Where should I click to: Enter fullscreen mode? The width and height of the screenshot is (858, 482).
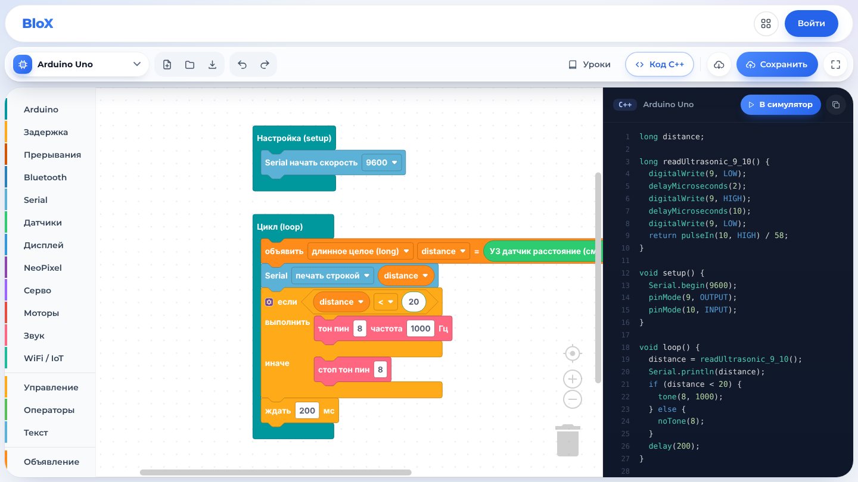pyautogui.click(x=835, y=64)
